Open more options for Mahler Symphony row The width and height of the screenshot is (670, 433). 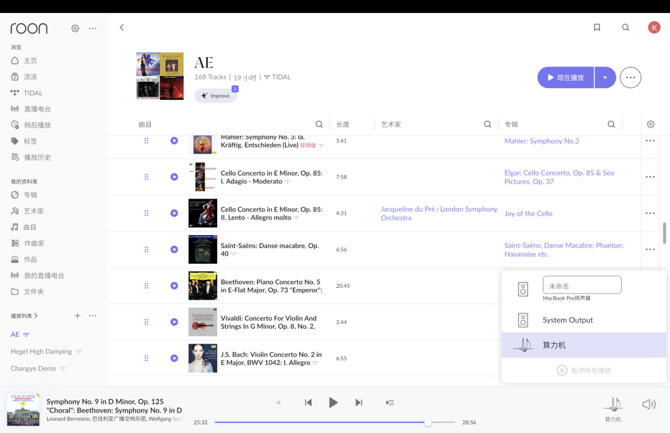click(650, 141)
